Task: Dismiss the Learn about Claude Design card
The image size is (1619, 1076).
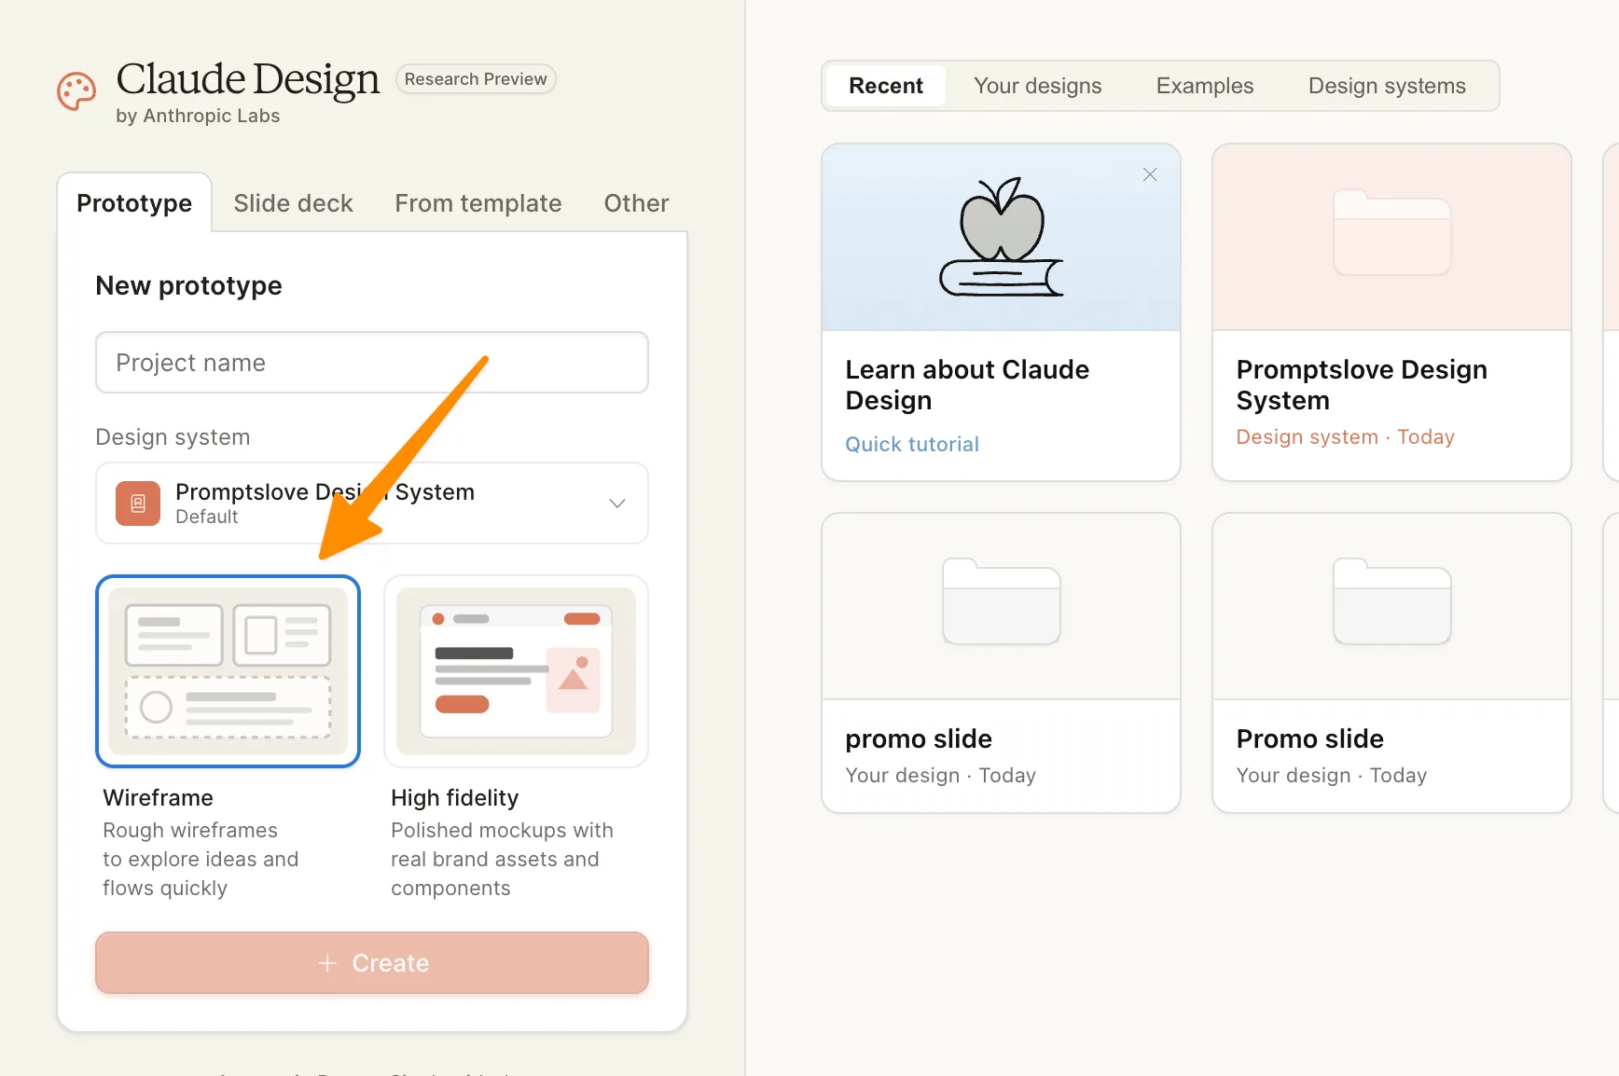Action: 1150,174
